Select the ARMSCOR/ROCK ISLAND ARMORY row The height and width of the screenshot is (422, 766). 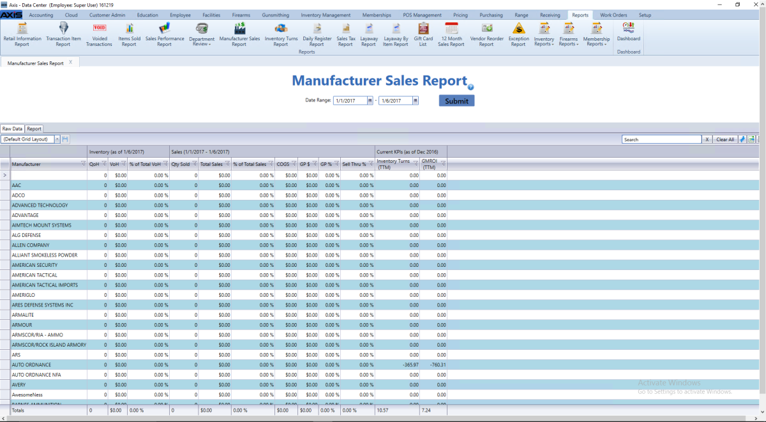pos(223,345)
